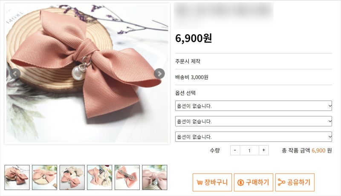Select fourth thumbnail of bows with card
Image resolution: width=341 pixels, height=196 pixels.
tap(100, 177)
